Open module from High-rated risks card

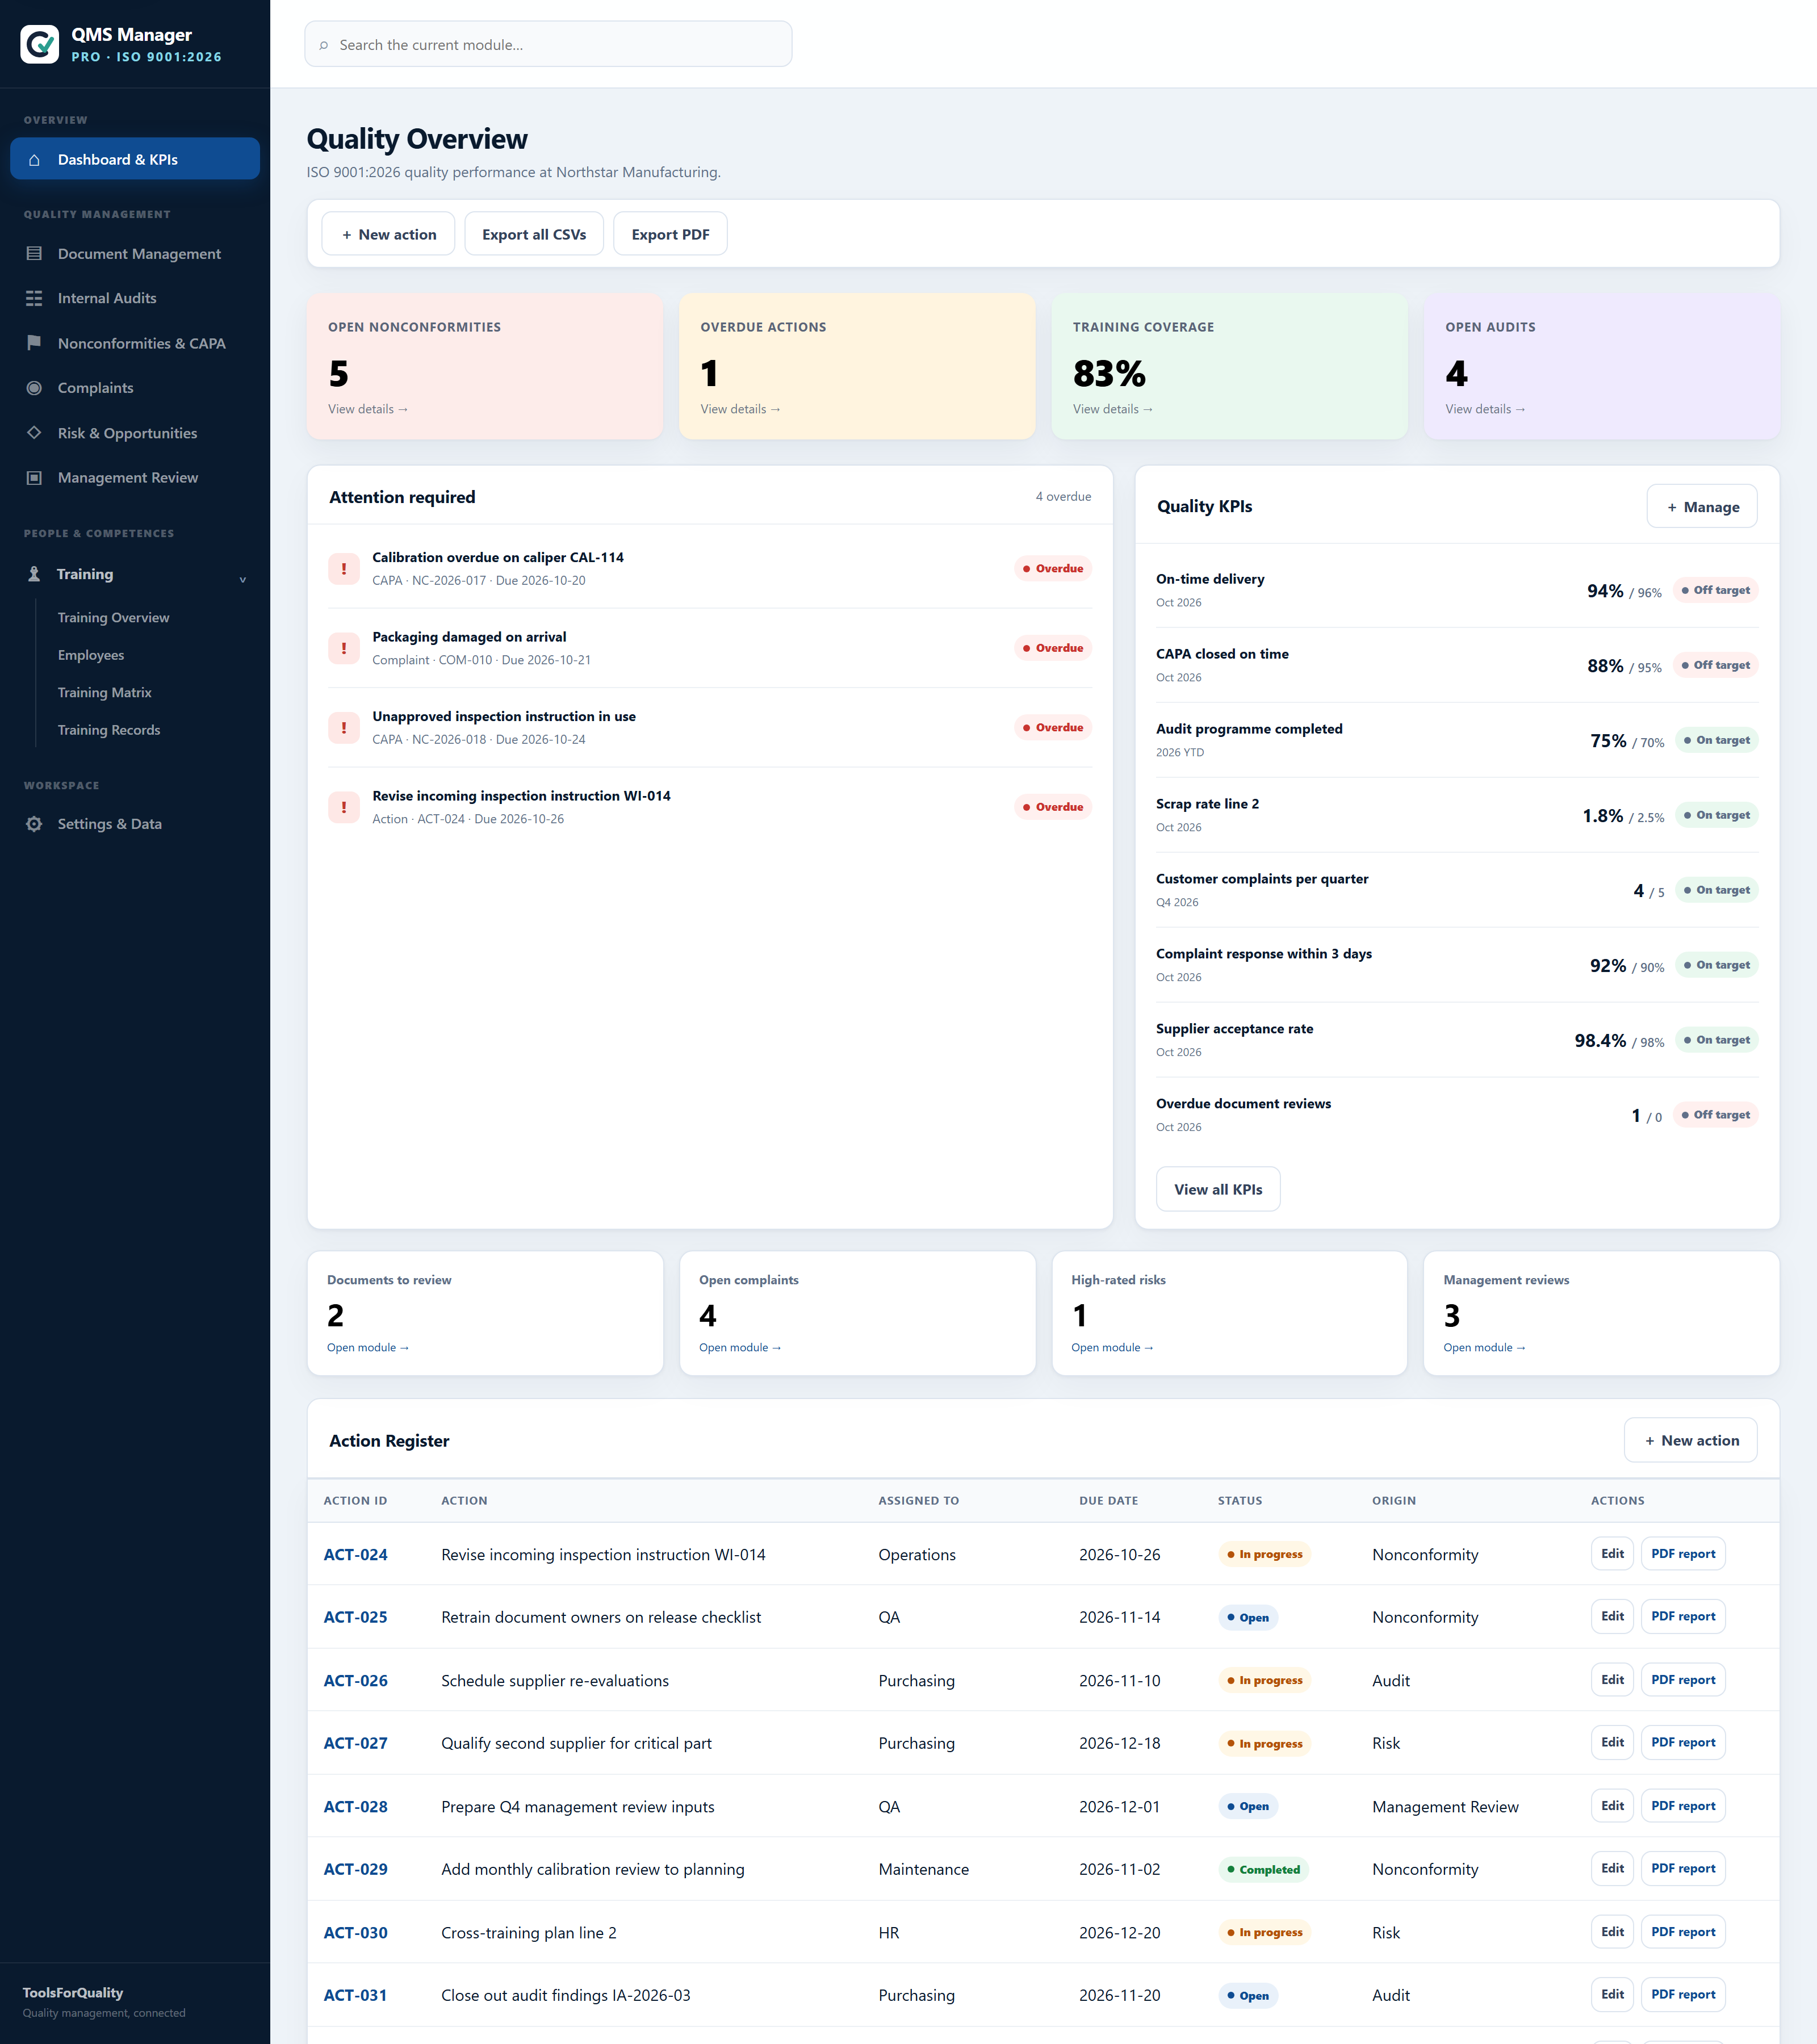click(1112, 1348)
